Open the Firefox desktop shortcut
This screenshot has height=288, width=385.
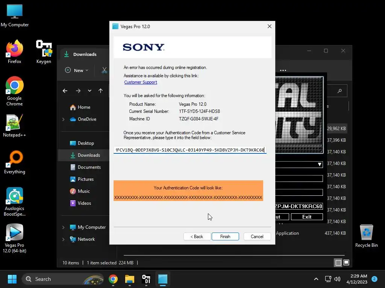tap(15, 52)
